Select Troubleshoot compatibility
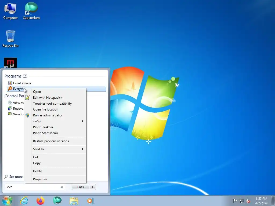Viewport: 275px width, 206px height. [x=55, y=104]
